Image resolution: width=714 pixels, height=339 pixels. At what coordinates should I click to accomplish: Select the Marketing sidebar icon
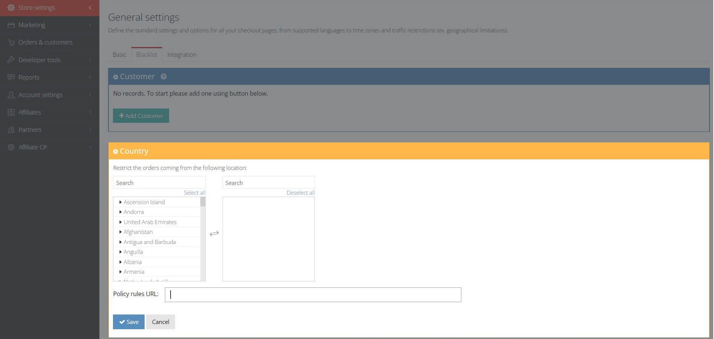click(x=11, y=24)
